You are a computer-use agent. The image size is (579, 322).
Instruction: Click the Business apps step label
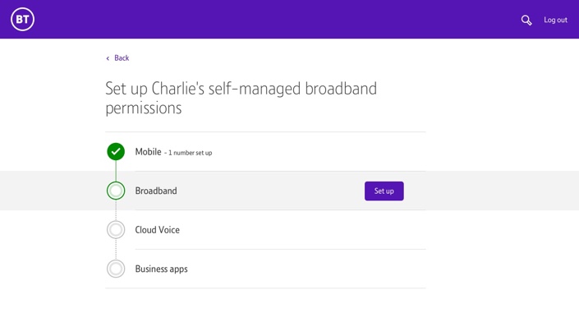click(161, 269)
